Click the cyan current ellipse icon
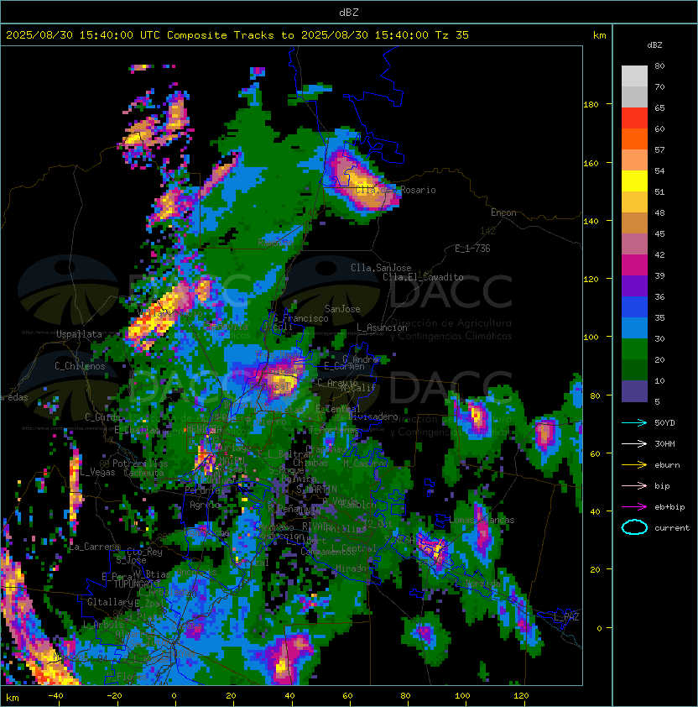Image resolution: width=698 pixels, height=707 pixels. coord(634,527)
